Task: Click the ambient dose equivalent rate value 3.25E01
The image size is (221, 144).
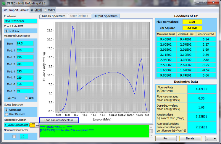Action: 201,117
